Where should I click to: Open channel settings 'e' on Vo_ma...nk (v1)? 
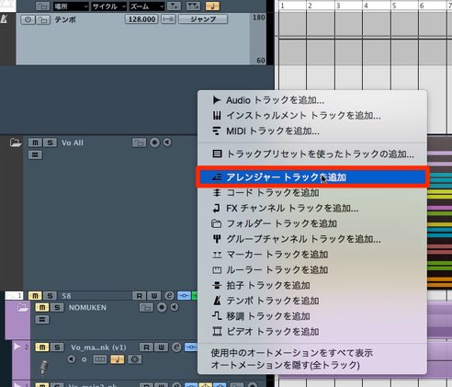pos(176,347)
